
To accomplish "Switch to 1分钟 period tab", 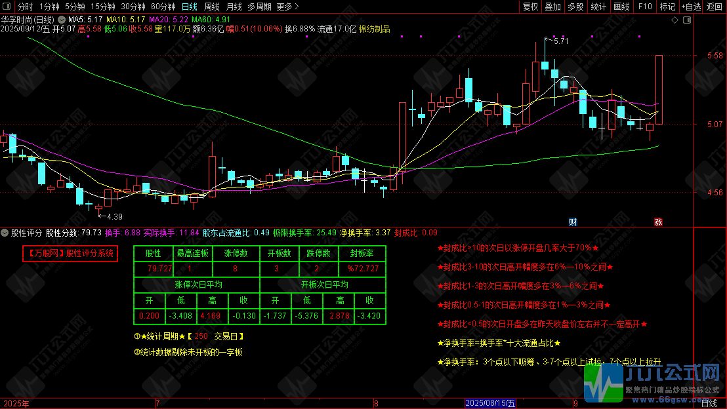I will click(x=49, y=7).
